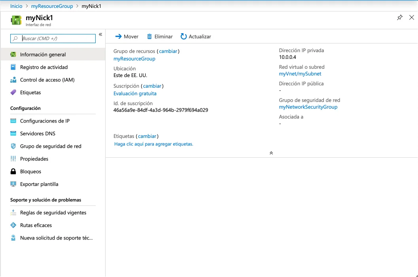Focus the Buscar search field

tap(53, 38)
